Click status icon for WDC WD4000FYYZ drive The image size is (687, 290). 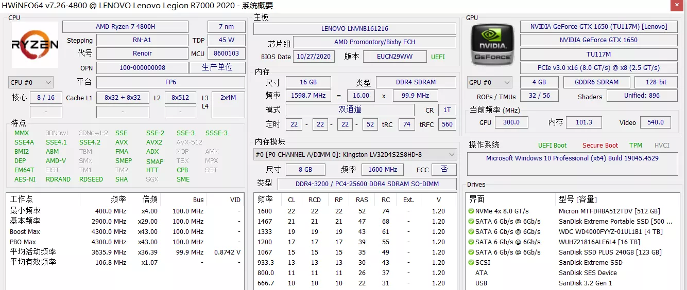tap(471, 232)
